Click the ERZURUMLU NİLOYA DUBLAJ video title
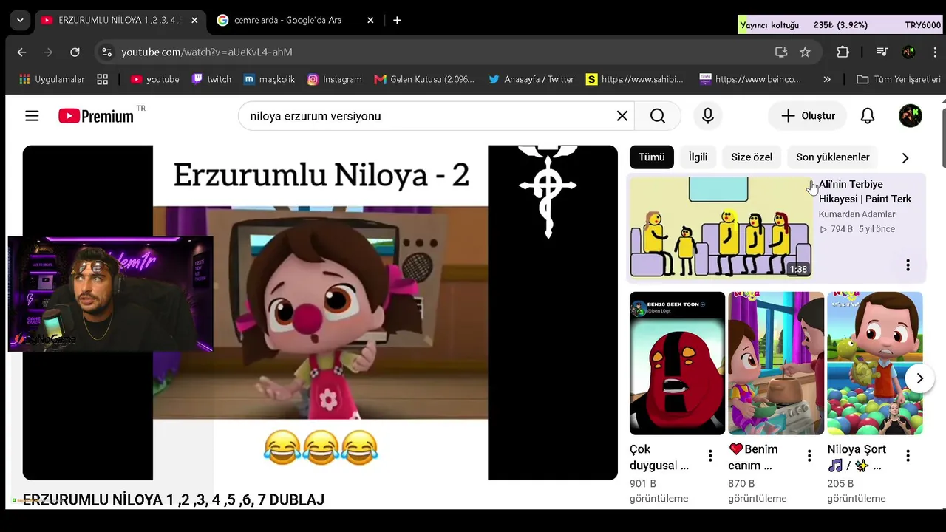Image resolution: width=946 pixels, height=532 pixels. (x=174, y=500)
